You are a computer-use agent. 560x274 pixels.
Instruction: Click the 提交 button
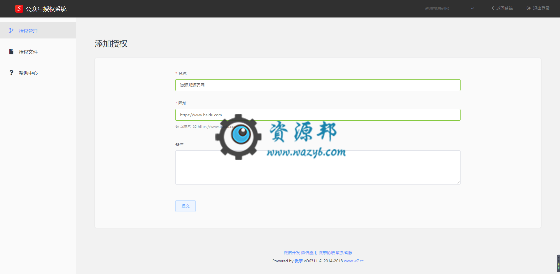(x=185, y=206)
